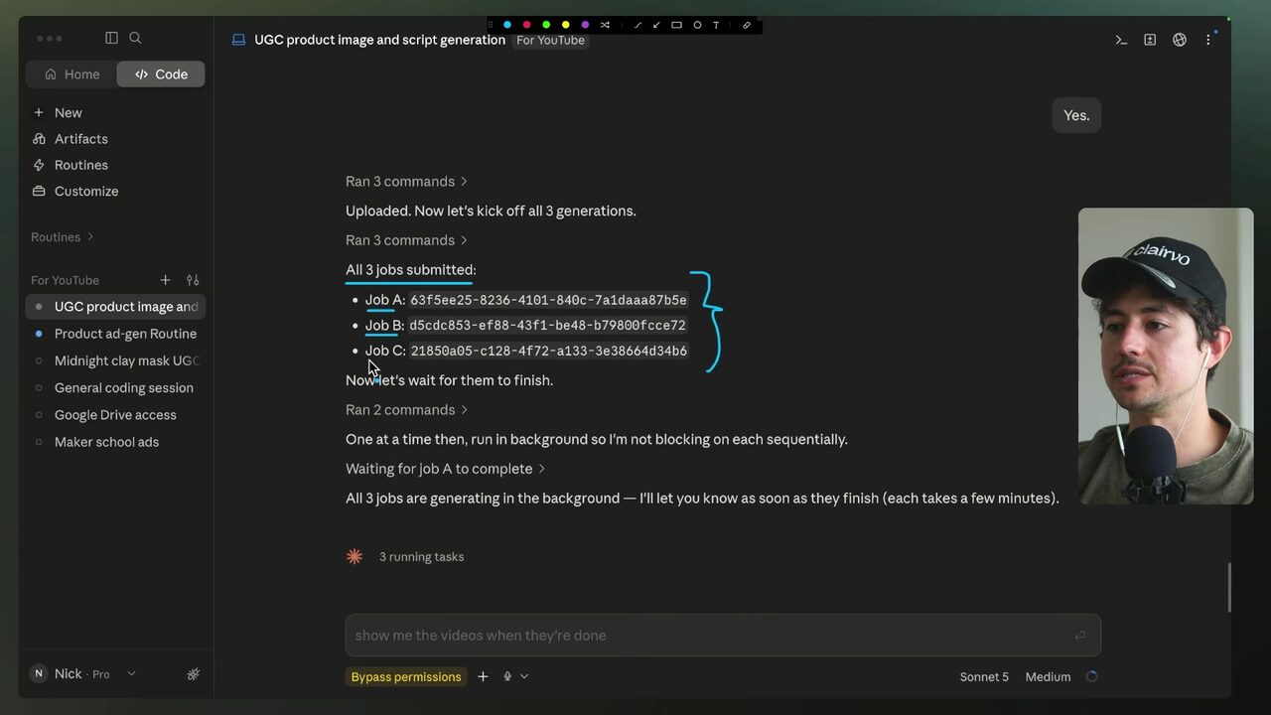Open the Nick Pro account dropdown
The image size is (1271, 715).
pyautogui.click(x=83, y=674)
